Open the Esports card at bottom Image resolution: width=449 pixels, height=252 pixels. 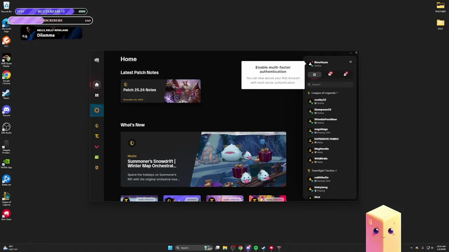coord(182,199)
